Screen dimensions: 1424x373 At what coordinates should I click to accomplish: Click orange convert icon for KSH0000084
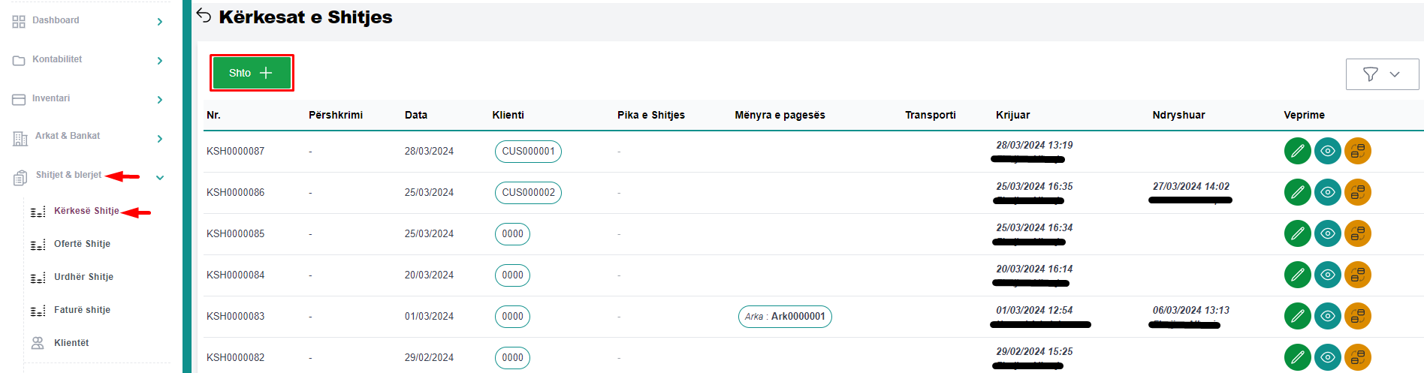(1357, 275)
